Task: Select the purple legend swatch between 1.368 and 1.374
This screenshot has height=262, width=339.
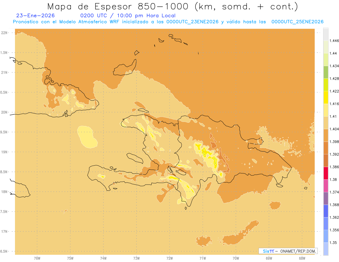Action: click(x=326, y=198)
